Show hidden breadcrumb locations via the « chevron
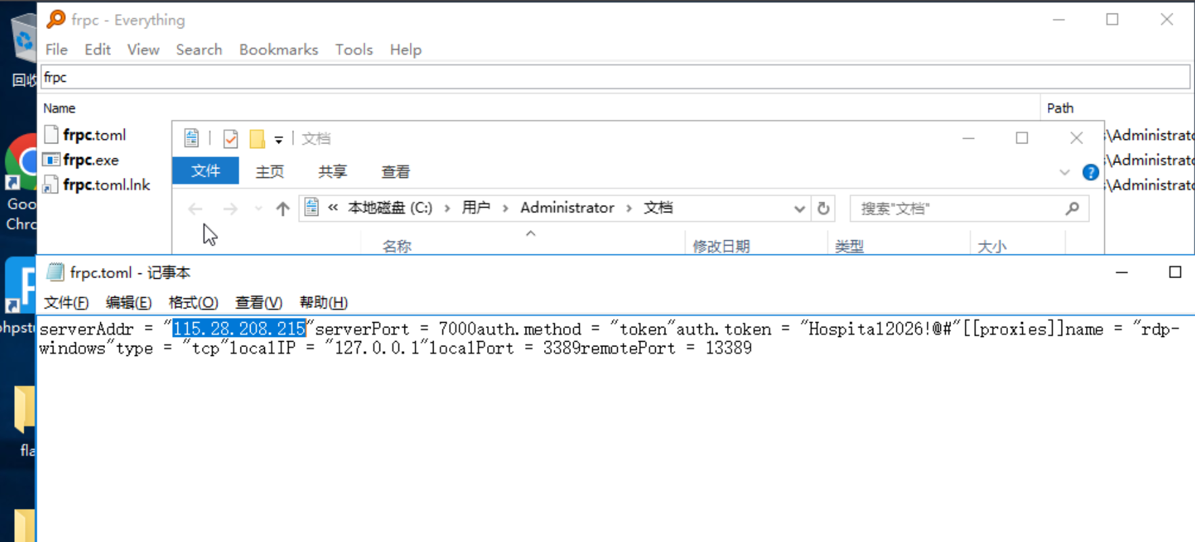Viewport: 1195px width, 542px height. [333, 208]
